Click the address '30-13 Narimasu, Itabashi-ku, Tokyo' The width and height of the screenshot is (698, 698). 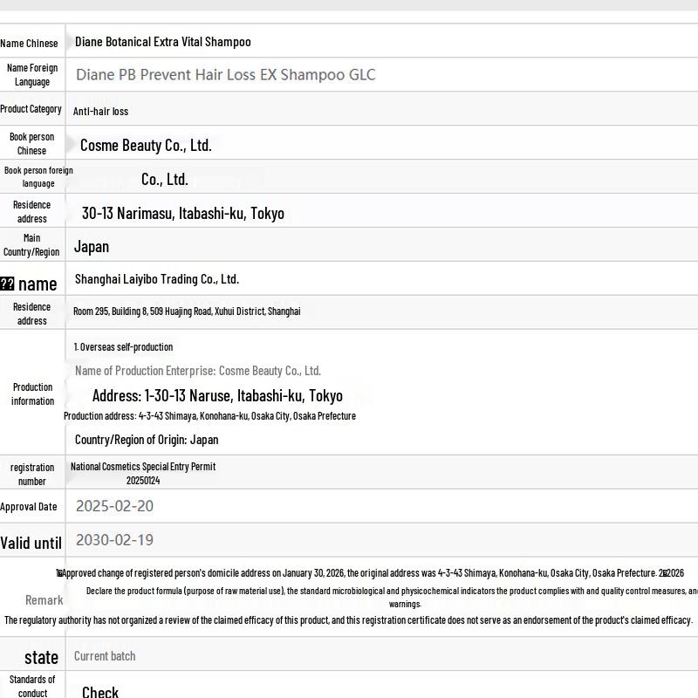(183, 213)
